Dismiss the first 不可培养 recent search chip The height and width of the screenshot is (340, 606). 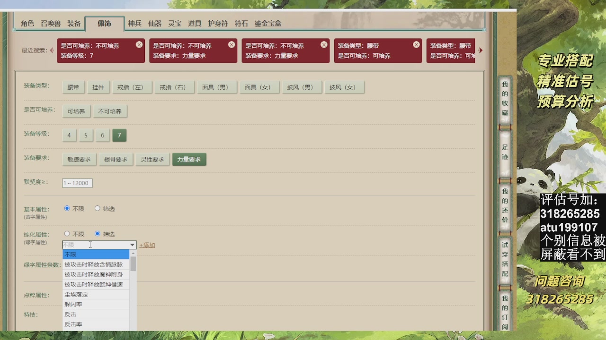(139, 44)
